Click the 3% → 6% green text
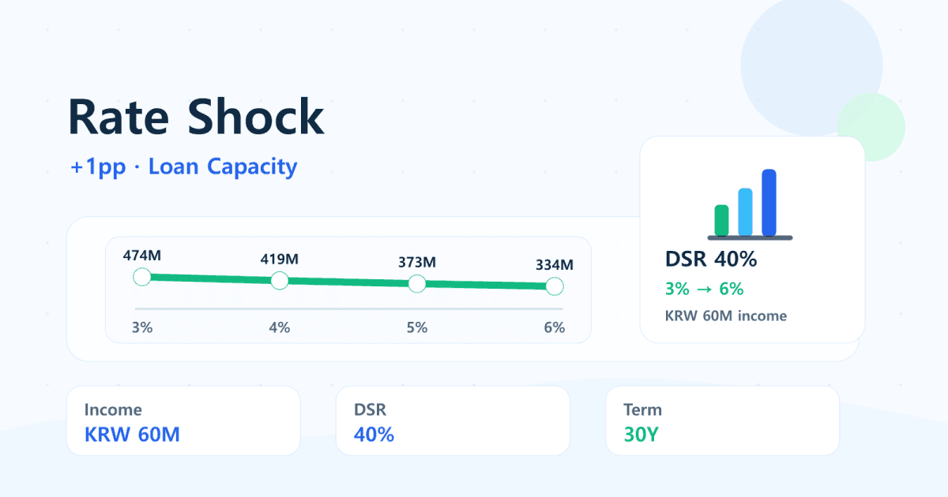 tap(704, 290)
